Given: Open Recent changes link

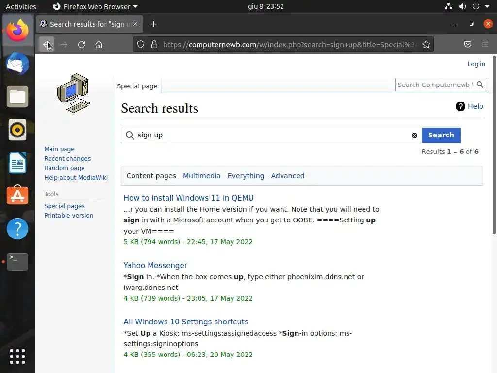Looking at the screenshot, I should coord(67,158).
